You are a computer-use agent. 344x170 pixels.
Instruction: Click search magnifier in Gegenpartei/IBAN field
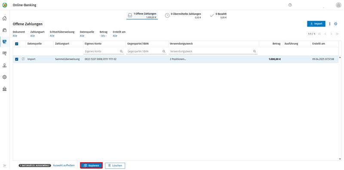tap(164, 51)
